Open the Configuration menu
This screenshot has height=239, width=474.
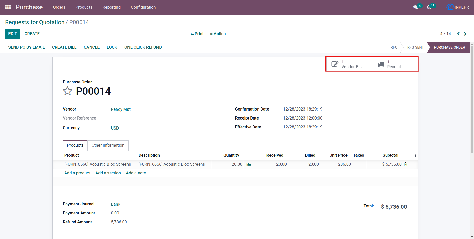pyautogui.click(x=143, y=7)
